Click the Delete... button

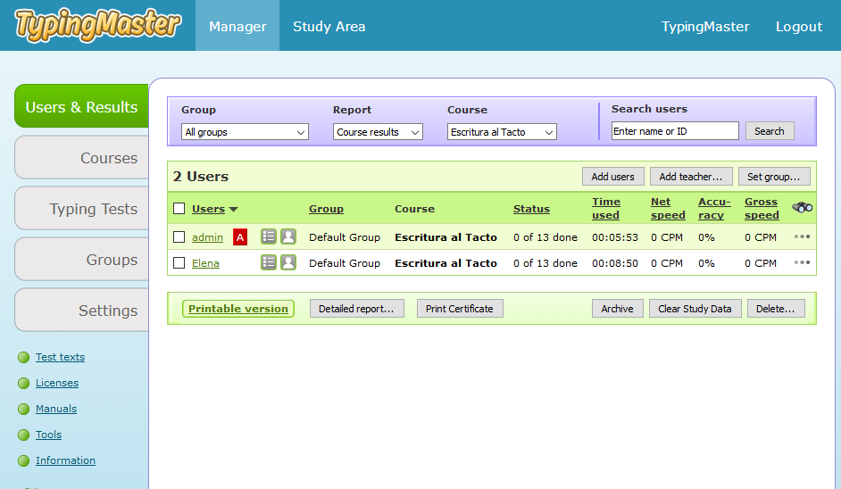pos(776,309)
